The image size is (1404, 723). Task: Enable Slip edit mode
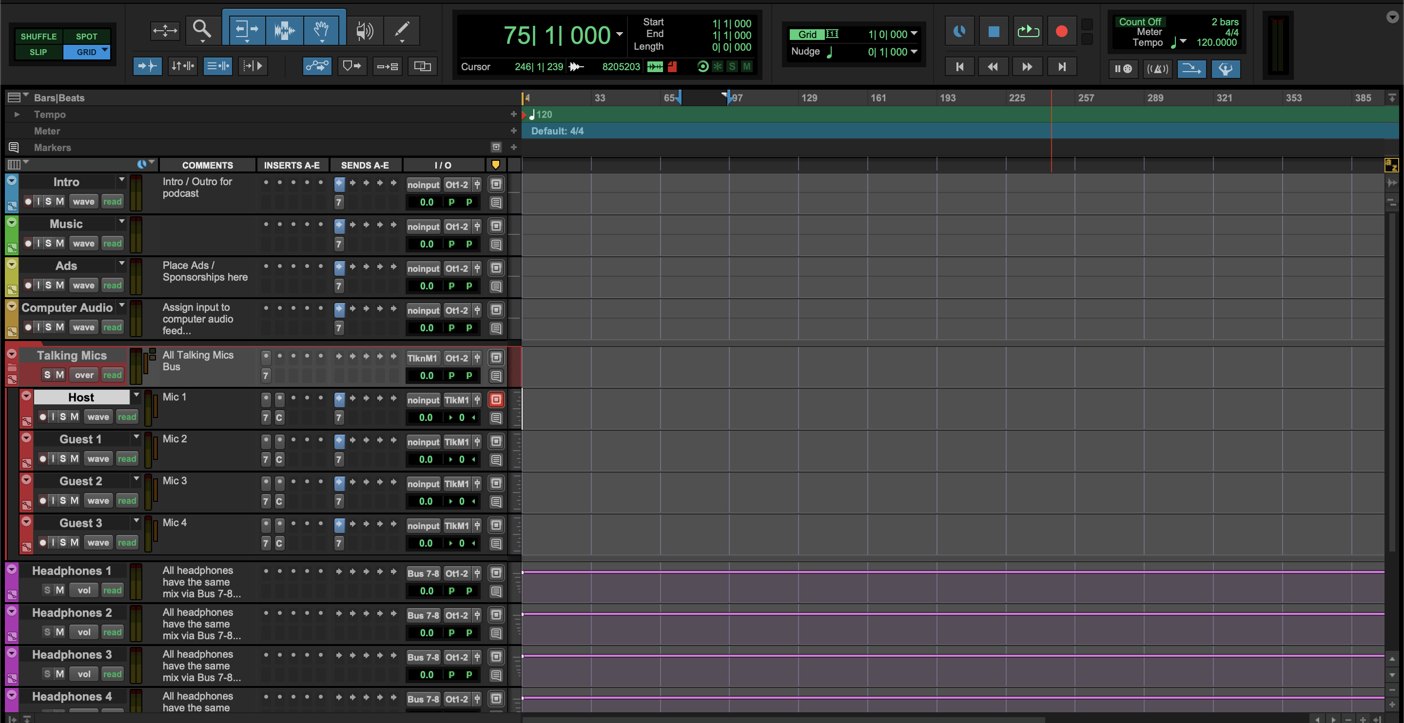tap(38, 52)
